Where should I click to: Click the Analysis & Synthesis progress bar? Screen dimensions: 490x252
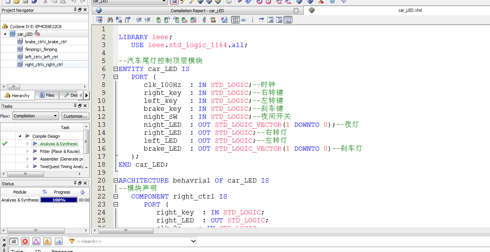(59, 200)
